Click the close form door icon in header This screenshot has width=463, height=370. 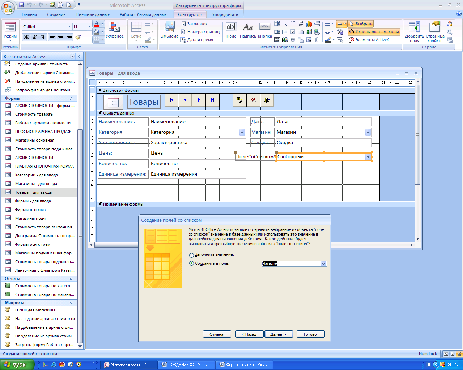point(267,100)
